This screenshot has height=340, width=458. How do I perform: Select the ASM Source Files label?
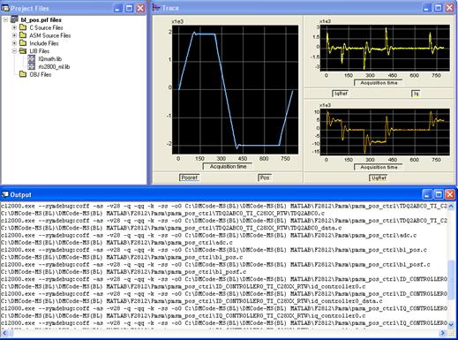[50, 35]
